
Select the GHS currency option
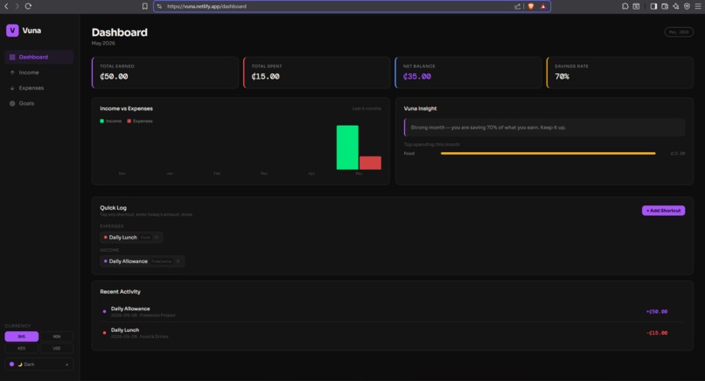(22, 336)
